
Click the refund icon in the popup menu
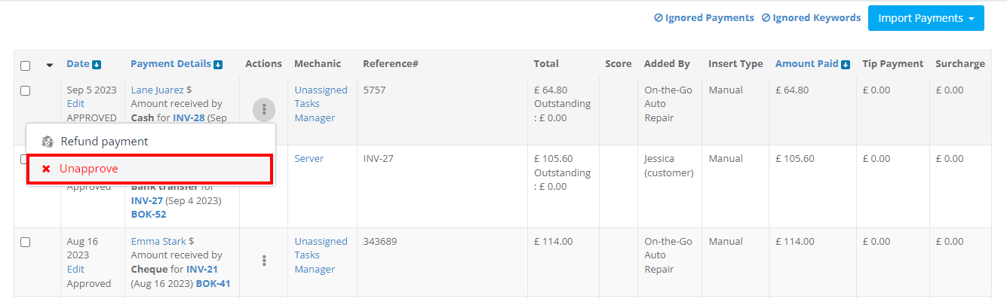pyautogui.click(x=47, y=142)
